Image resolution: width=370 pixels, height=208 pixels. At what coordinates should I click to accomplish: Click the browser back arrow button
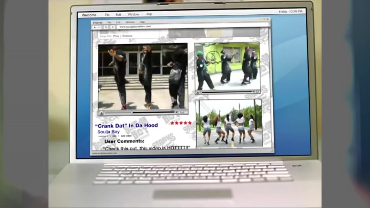pyautogui.click(x=95, y=27)
